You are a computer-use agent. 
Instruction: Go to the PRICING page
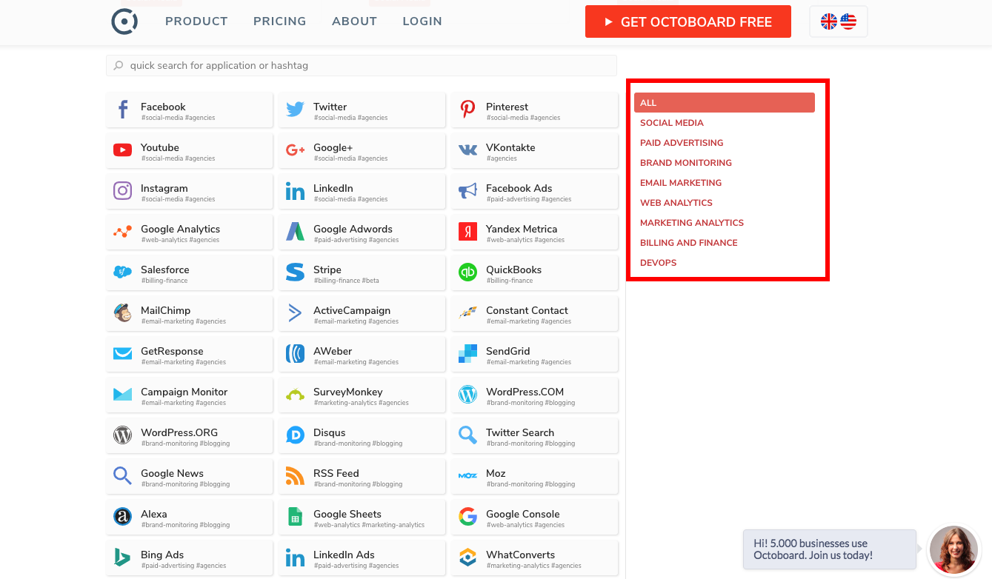(x=279, y=21)
